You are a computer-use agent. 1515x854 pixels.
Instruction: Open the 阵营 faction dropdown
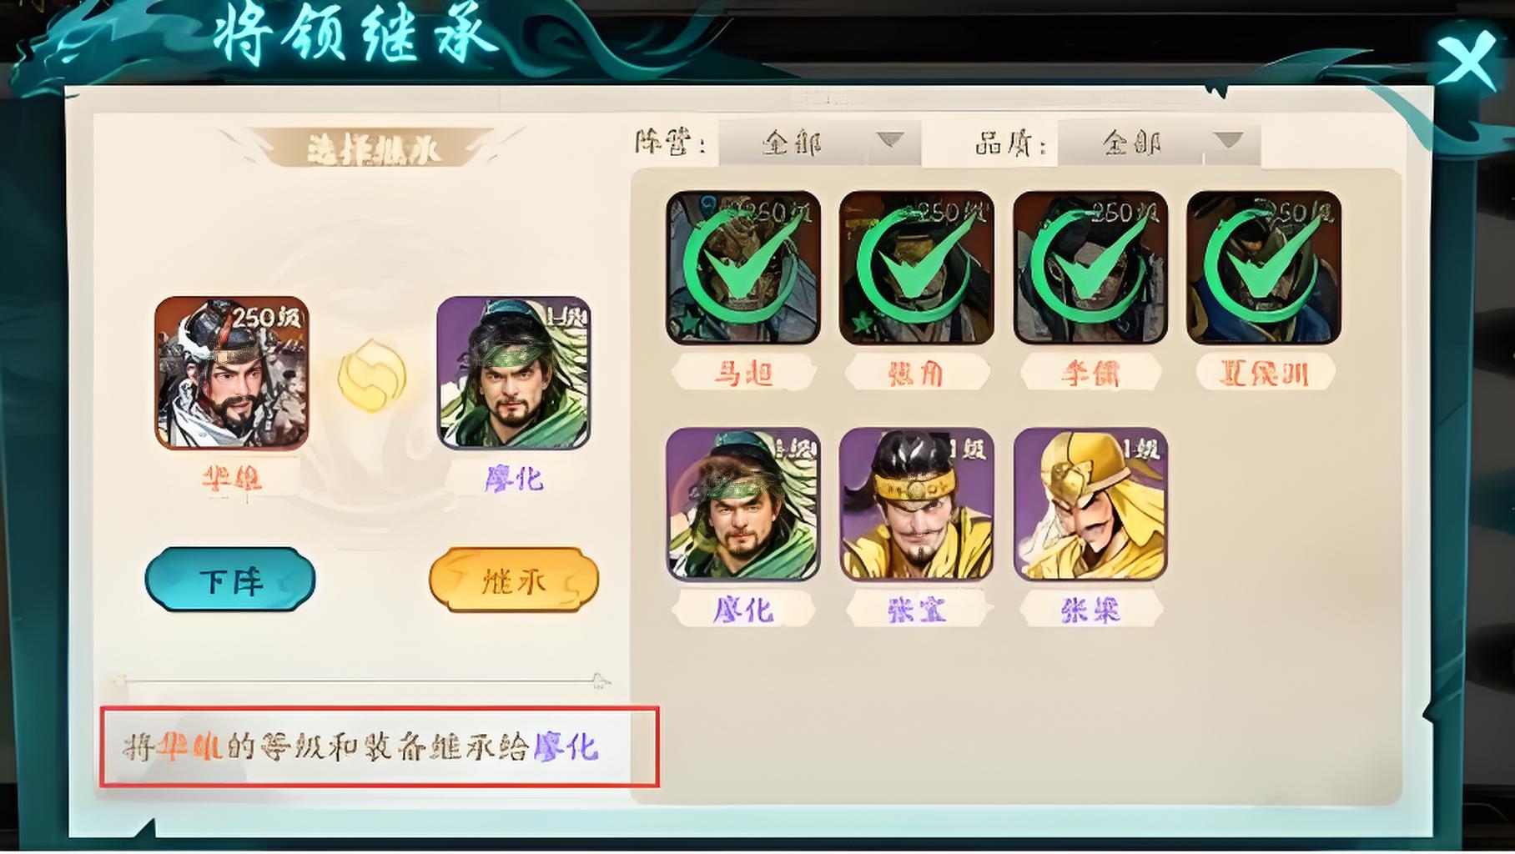(x=819, y=143)
